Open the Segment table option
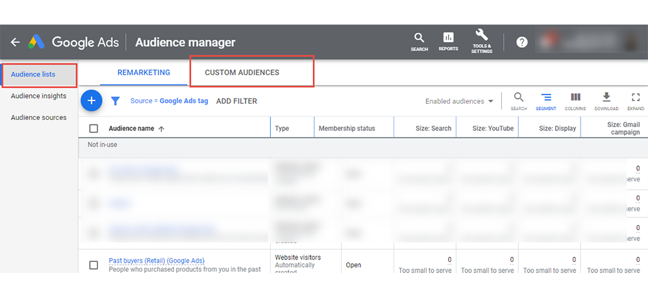The width and height of the screenshot is (648, 297). (x=546, y=101)
